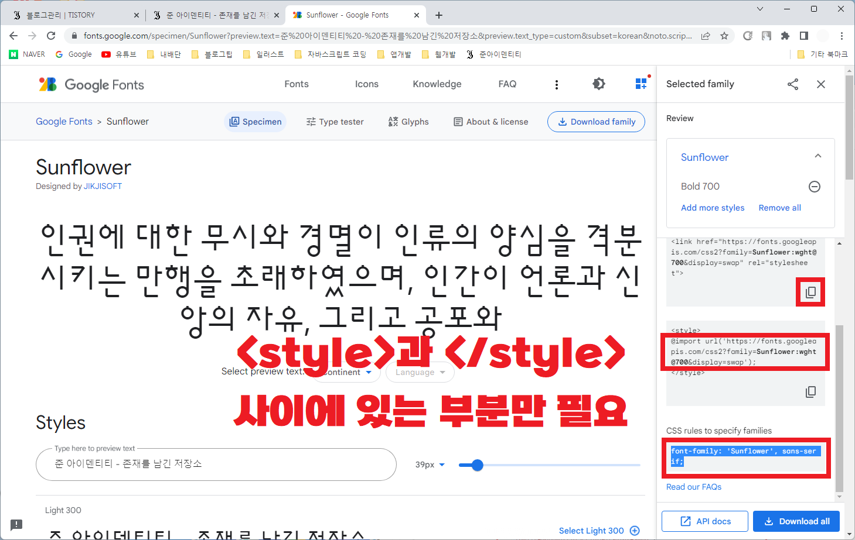This screenshot has height=540, width=855.
Task: Select the Glyphs tab
Action: pyautogui.click(x=408, y=122)
